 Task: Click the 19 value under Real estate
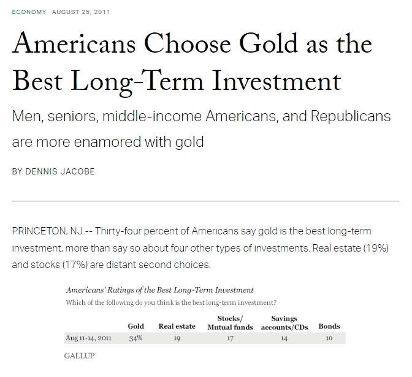coord(177,338)
